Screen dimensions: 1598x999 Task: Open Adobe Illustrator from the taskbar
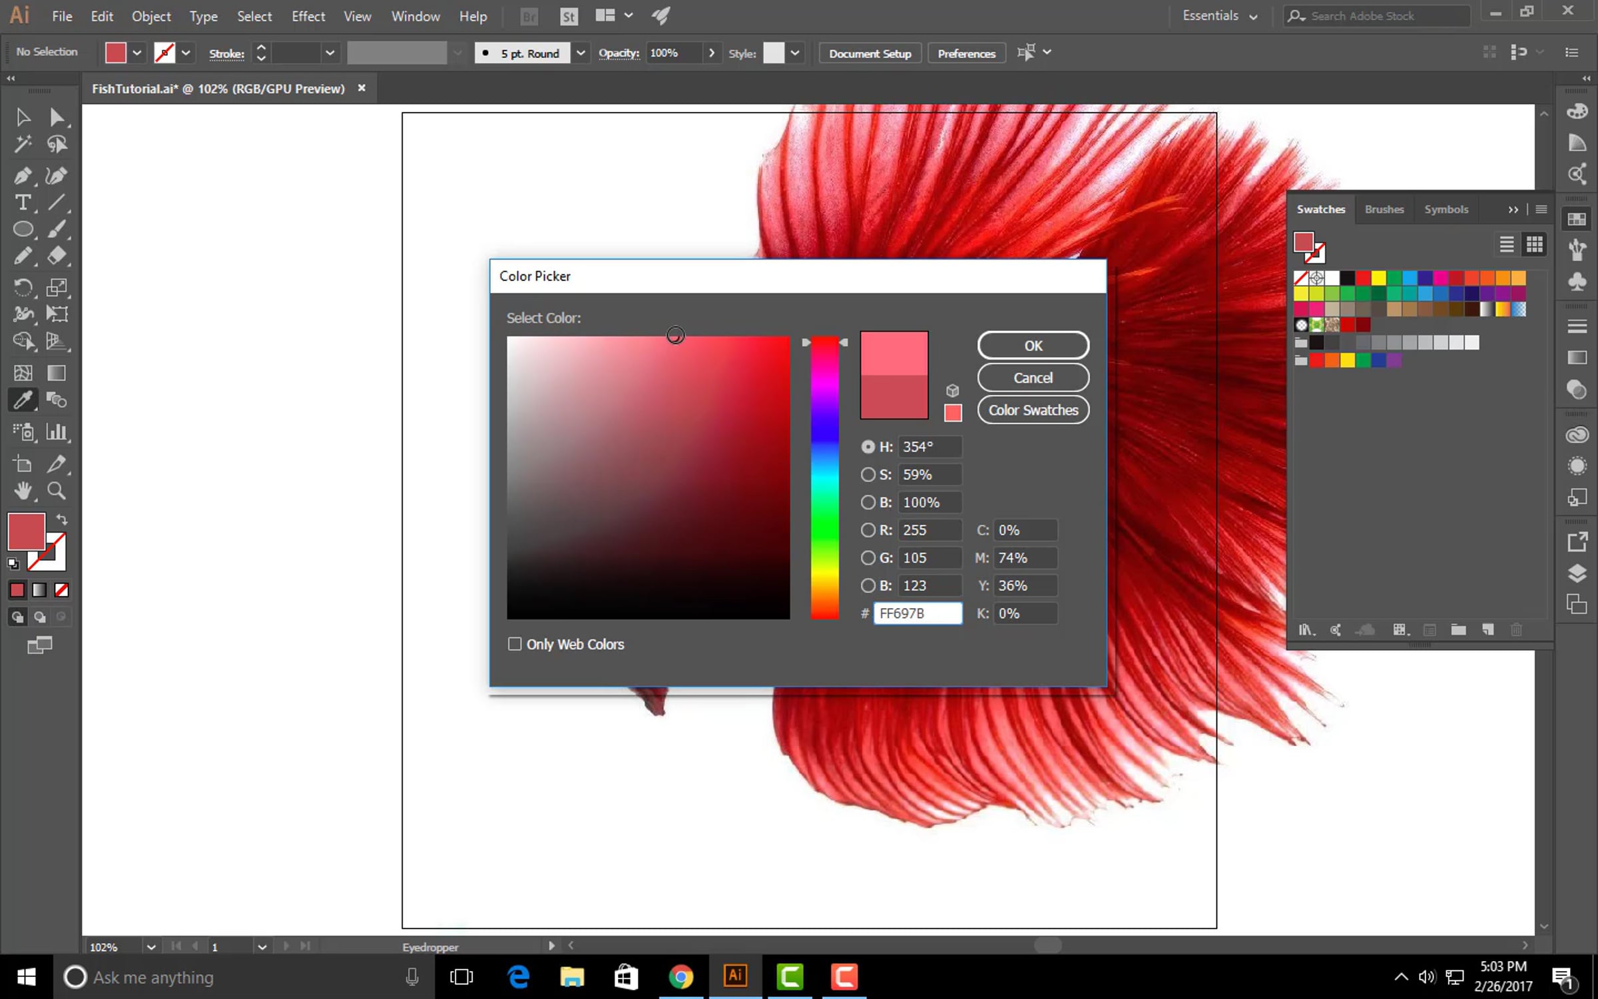point(735,976)
